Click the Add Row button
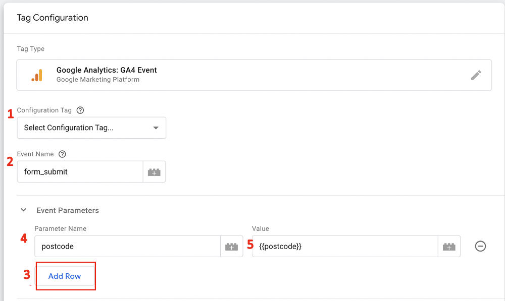The height and width of the screenshot is (301, 505). 65,276
